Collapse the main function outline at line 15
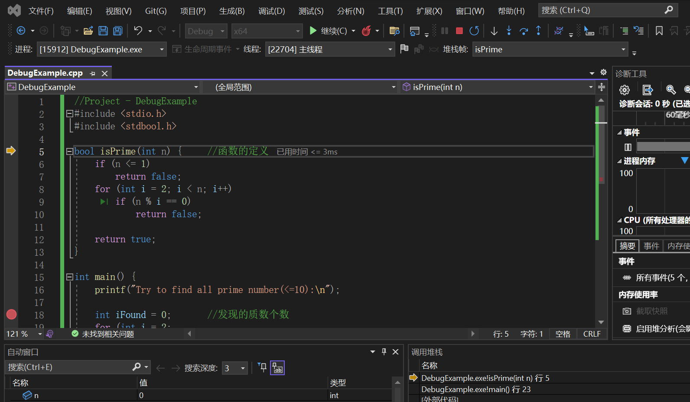The width and height of the screenshot is (690, 402). coord(69,277)
